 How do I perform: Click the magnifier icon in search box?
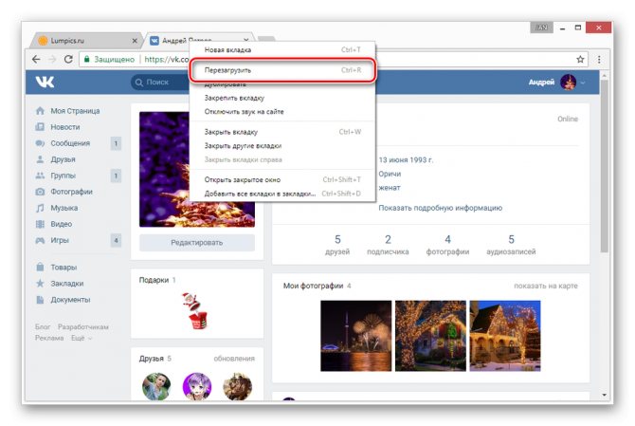pos(139,83)
